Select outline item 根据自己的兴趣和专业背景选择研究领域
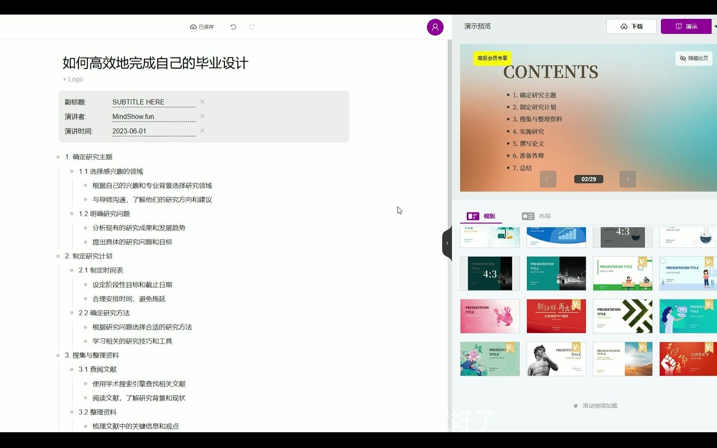The width and height of the screenshot is (717, 448). click(x=152, y=185)
